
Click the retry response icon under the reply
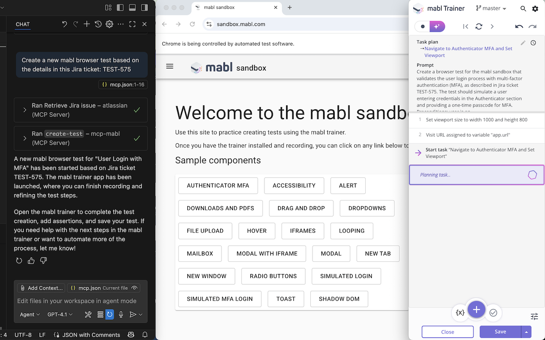[x=19, y=261]
